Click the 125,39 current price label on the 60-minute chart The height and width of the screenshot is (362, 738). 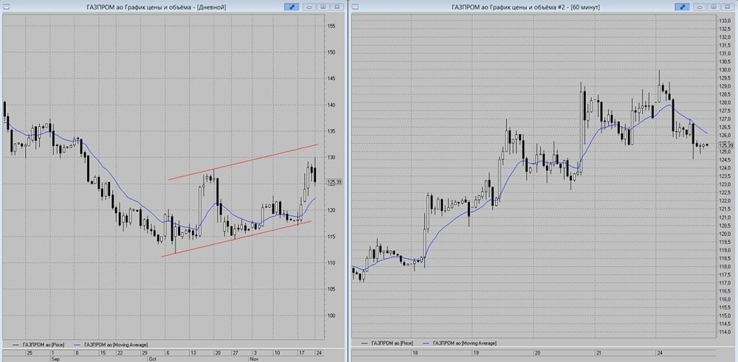(x=726, y=145)
